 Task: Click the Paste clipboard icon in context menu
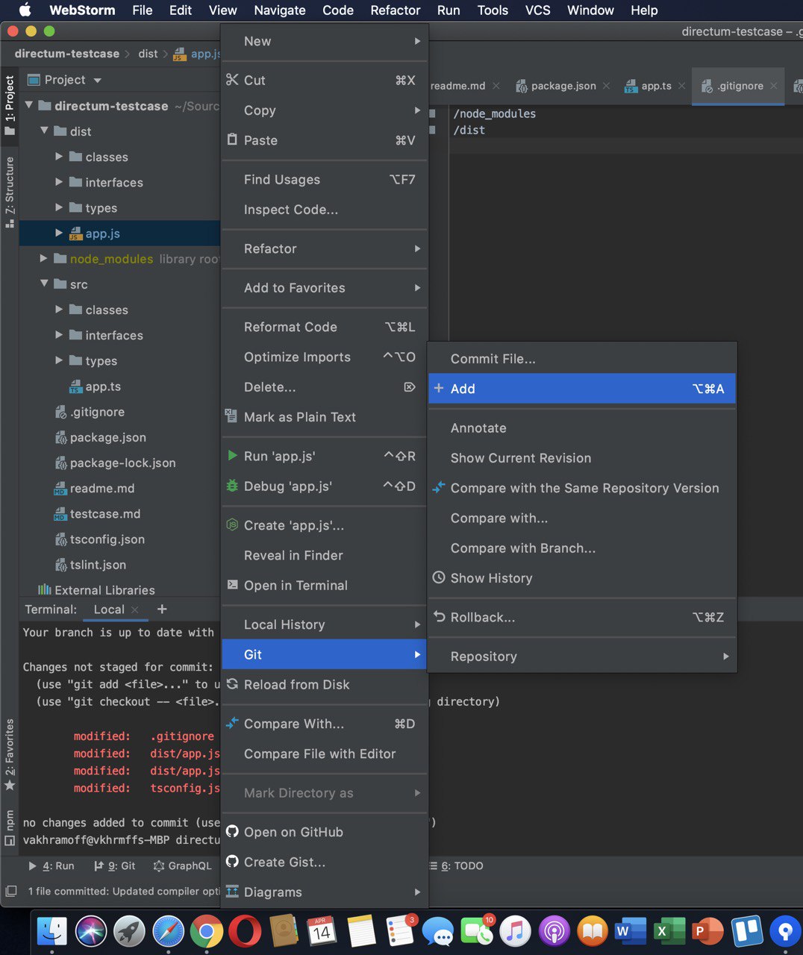pyautogui.click(x=232, y=140)
